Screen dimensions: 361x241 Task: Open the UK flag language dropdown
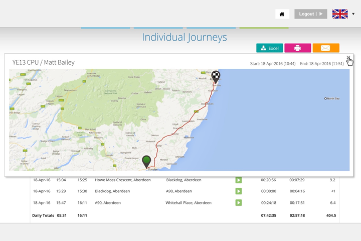[x=340, y=14]
